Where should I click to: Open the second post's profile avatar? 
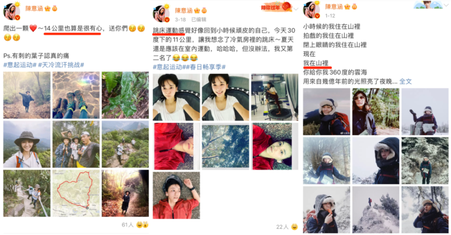click(161, 13)
